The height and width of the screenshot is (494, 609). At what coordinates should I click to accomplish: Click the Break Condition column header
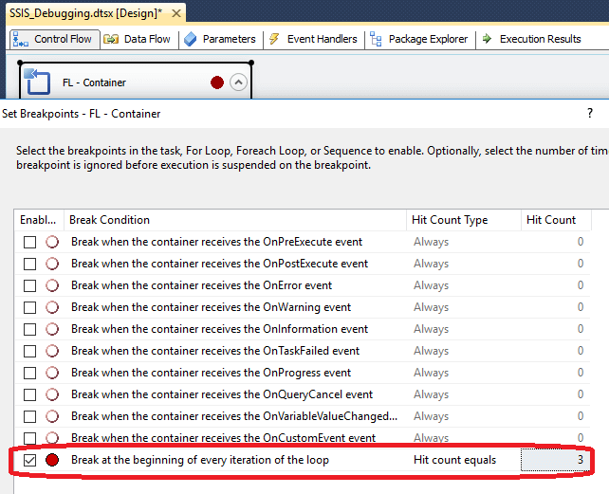[235, 220]
